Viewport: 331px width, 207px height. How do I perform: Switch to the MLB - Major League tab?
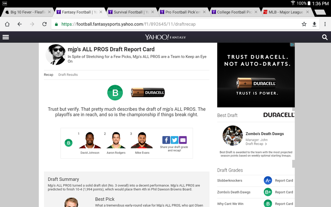pyautogui.click(x=286, y=12)
